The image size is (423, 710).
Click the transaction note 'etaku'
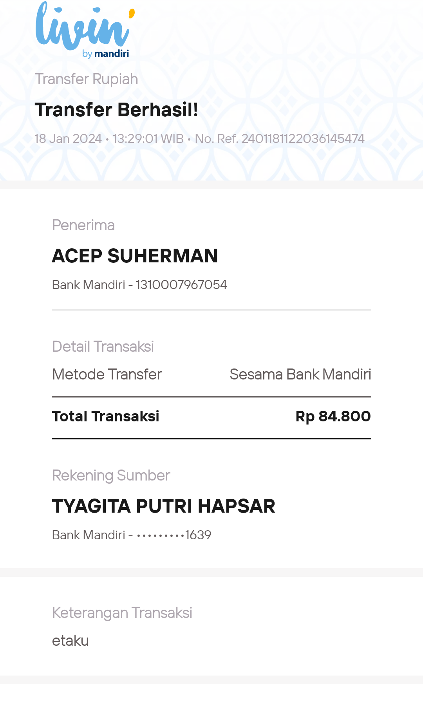click(x=70, y=641)
